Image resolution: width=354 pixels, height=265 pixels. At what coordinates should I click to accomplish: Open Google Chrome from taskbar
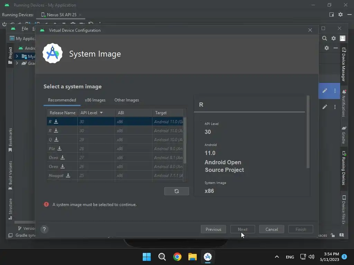tap(177, 257)
